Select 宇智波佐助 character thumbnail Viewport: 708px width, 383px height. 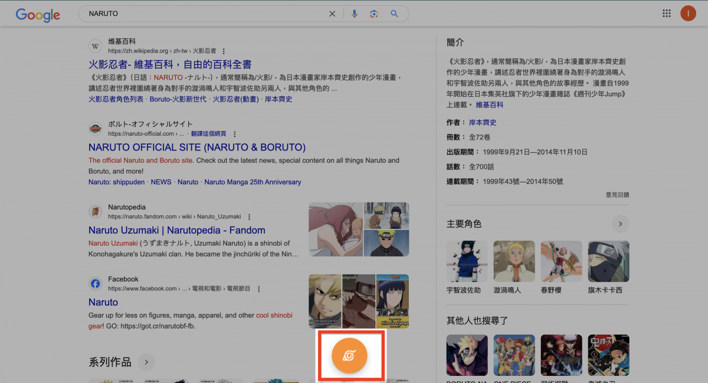click(x=467, y=261)
